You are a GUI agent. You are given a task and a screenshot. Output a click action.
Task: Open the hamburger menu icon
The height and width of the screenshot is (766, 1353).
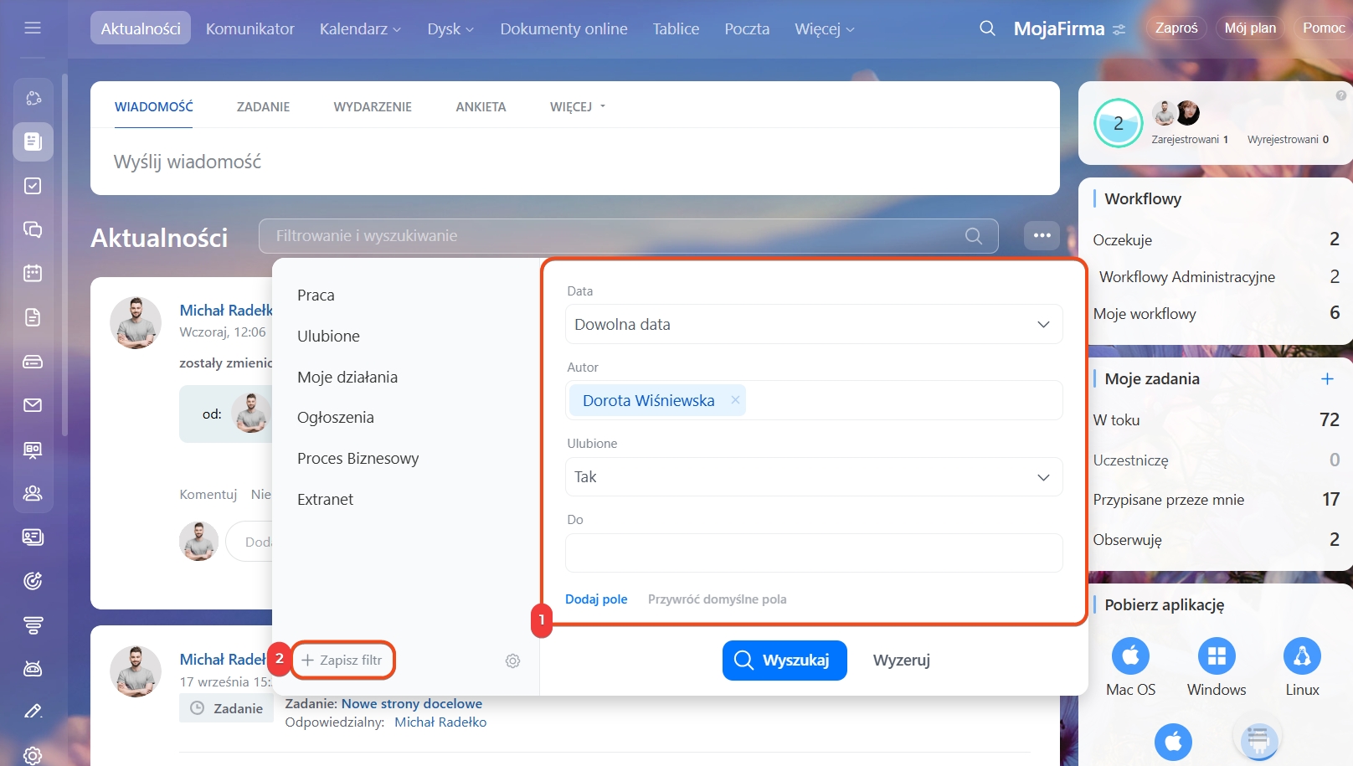[x=33, y=28]
